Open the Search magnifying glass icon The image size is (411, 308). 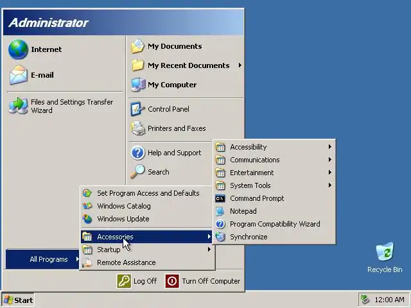pyautogui.click(x=137, y=172)
